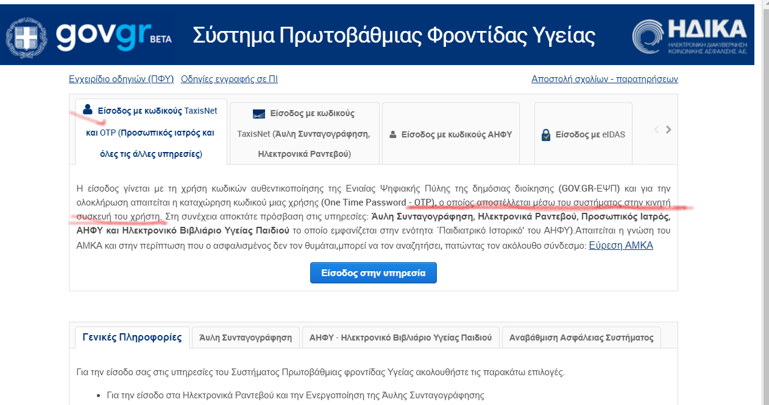Open the ΗΔΙΚΑ logo in header
Image resolution: width=769 pixels, height=405 pixels.
click(689, 36)
